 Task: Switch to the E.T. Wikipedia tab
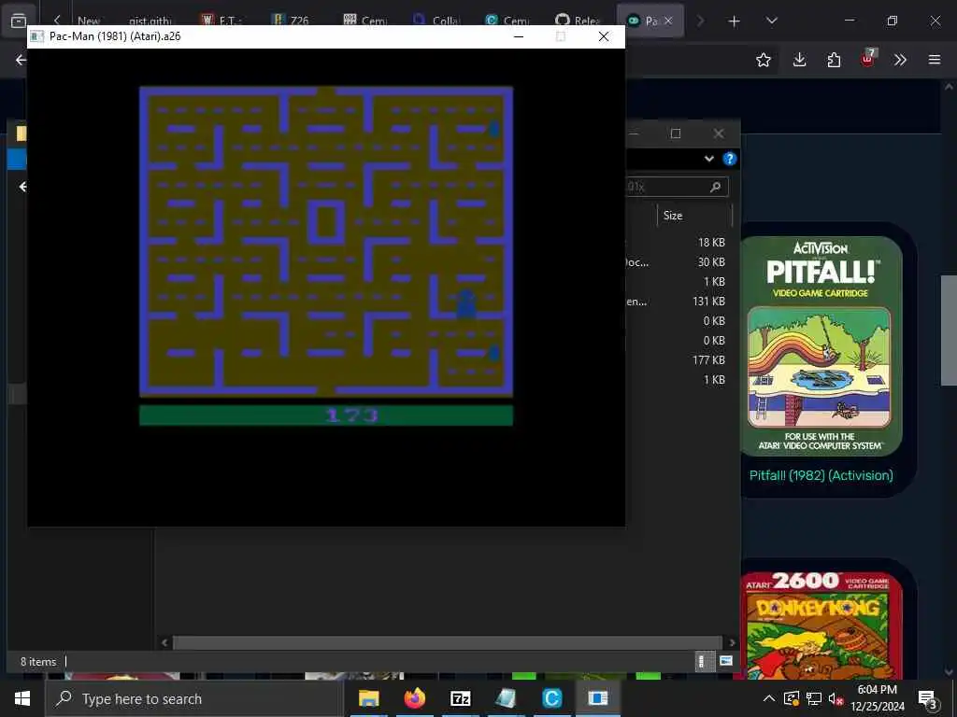[222, 21]
